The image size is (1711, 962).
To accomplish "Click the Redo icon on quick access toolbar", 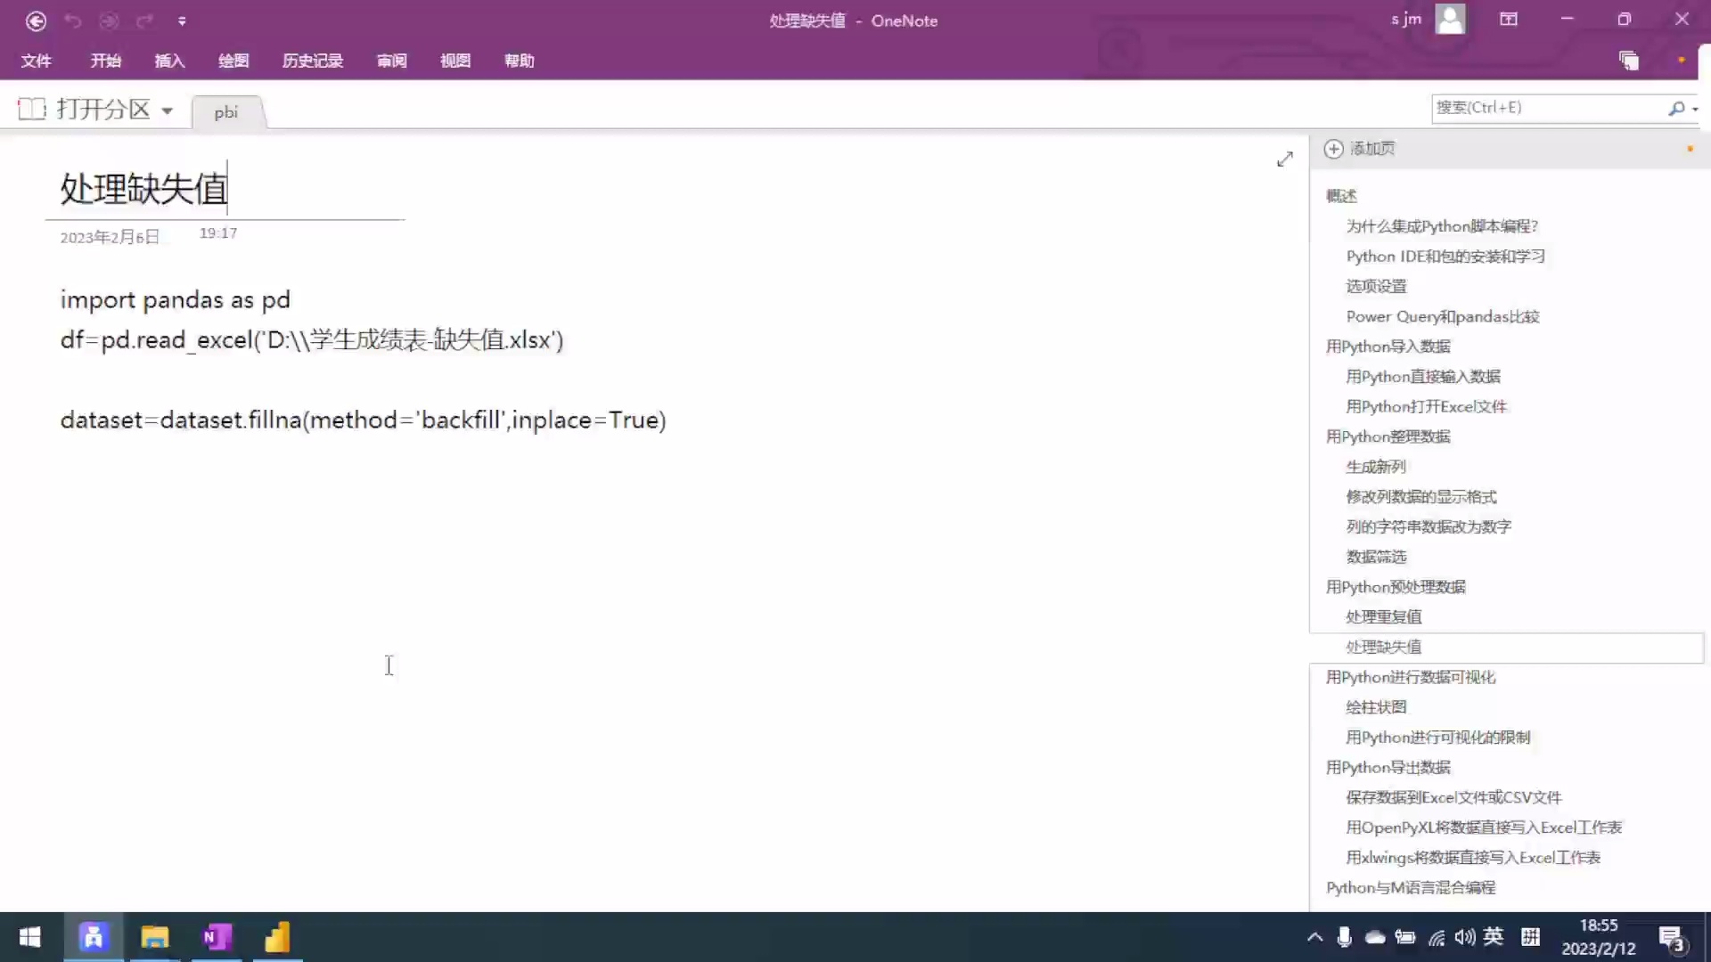I will click(x=145, y=20).
